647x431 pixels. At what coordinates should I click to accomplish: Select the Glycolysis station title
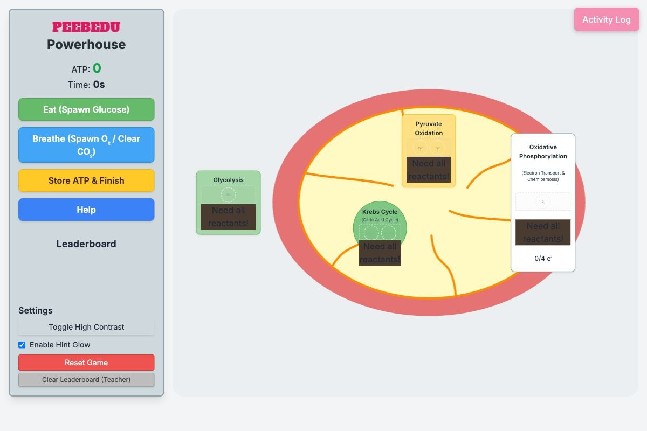[228, 180]
